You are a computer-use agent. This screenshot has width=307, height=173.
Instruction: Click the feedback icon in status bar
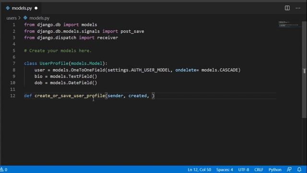point(289,169)
